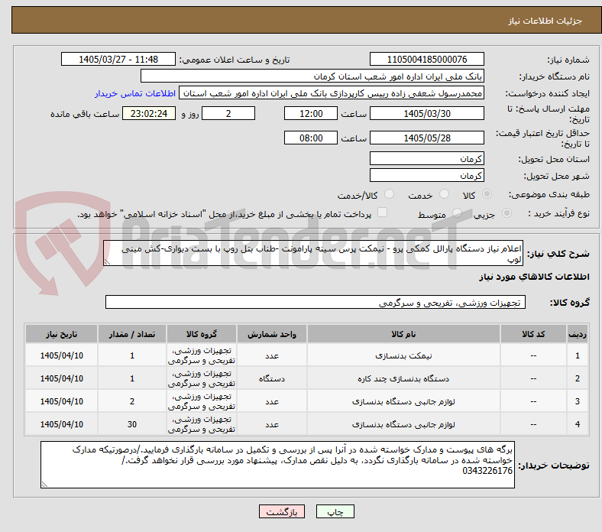Image resolution: width=602 pixels, height=532 pixels.
Task: Click the unit cell دستگاه in row 2
Action: (272, 378)
